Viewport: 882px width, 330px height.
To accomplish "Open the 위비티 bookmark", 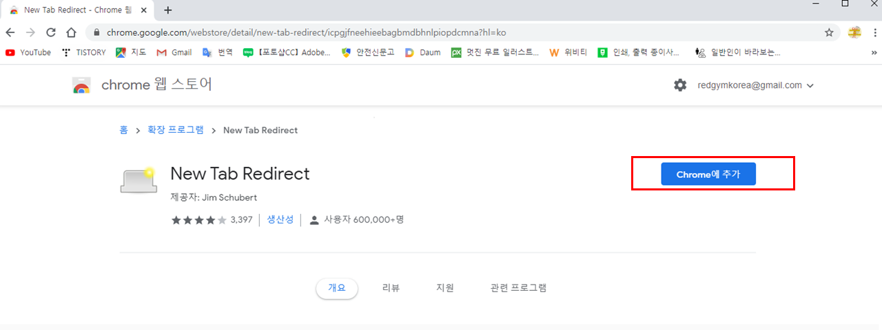I will [568, 52].
